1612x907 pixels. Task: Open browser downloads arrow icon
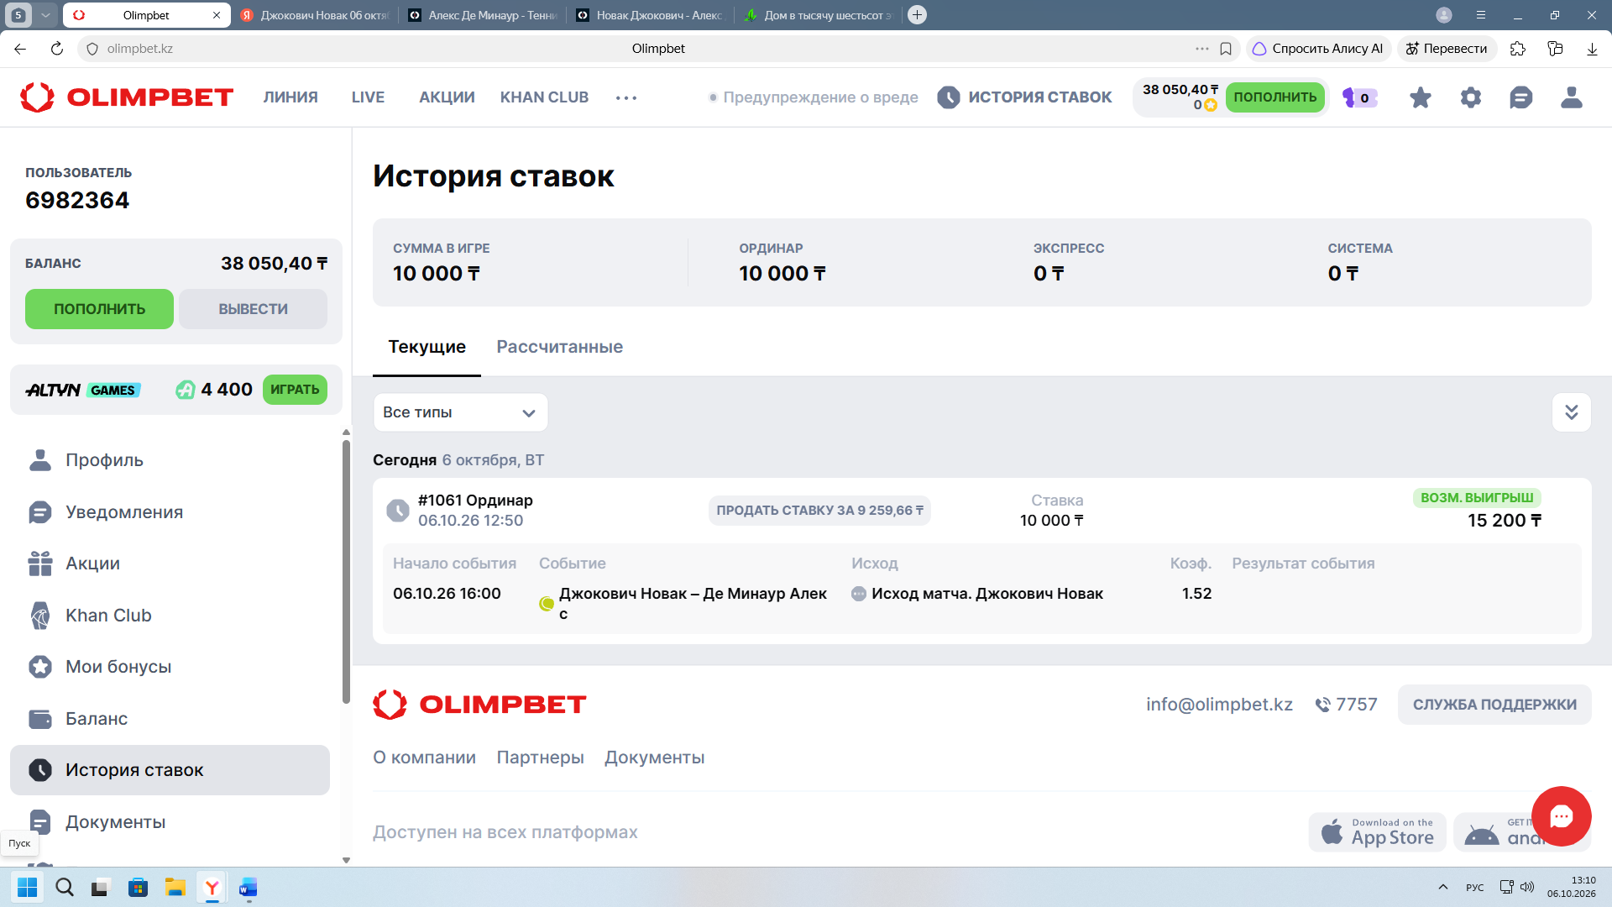(1592, 49)
